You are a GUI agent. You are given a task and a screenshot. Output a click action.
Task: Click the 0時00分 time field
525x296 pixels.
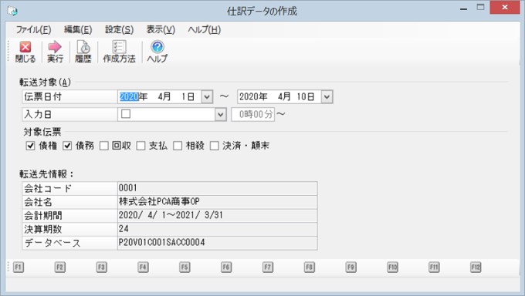tap(253, 114)
